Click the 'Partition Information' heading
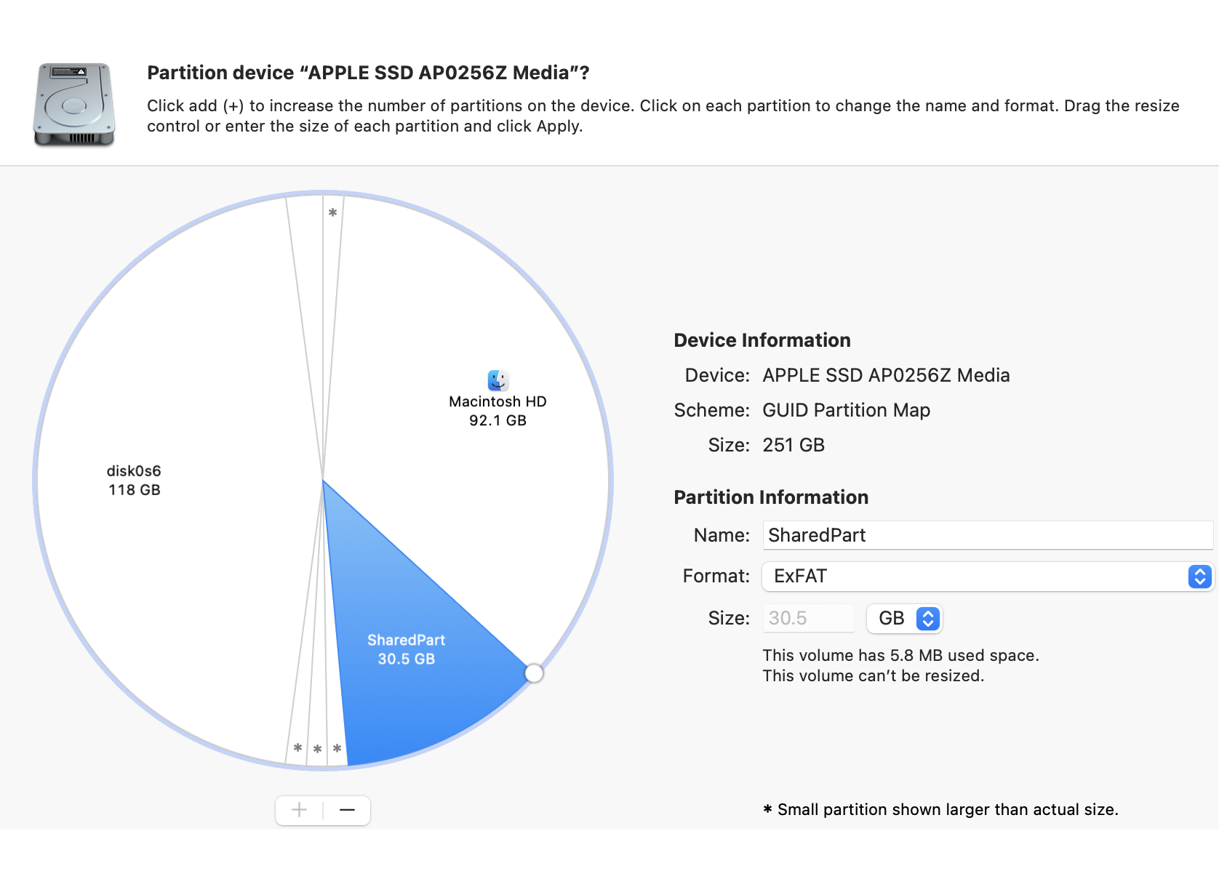This screenshot has height=871, width=1219. click(x=771, y=497)
